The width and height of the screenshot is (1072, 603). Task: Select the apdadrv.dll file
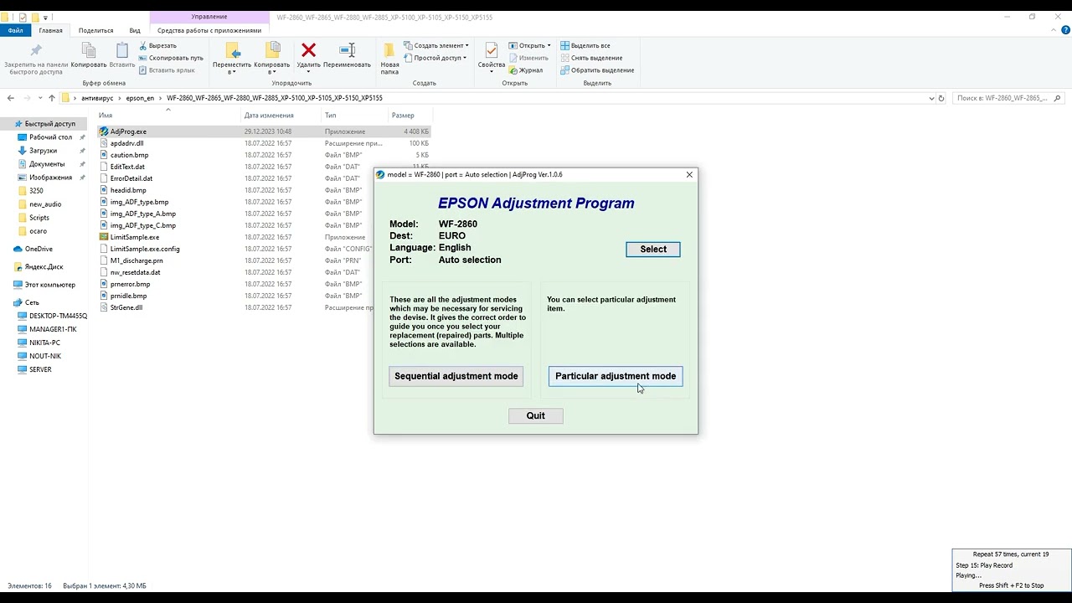click(x=126, y=143)
